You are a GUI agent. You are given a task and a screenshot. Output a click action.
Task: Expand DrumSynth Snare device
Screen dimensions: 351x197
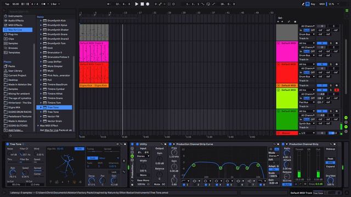coord(41,34)
